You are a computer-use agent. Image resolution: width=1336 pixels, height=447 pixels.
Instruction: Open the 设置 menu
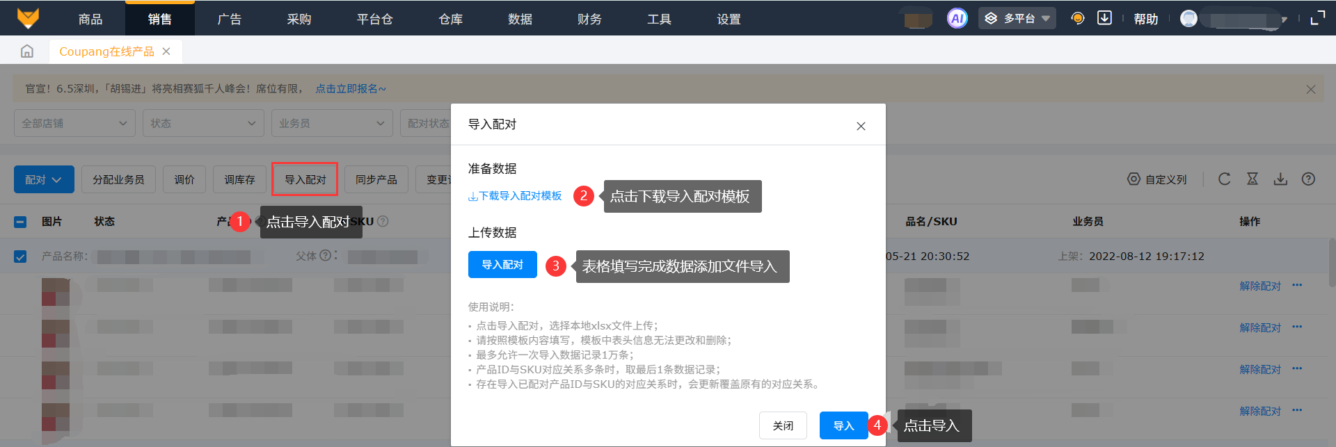point(729,19)
